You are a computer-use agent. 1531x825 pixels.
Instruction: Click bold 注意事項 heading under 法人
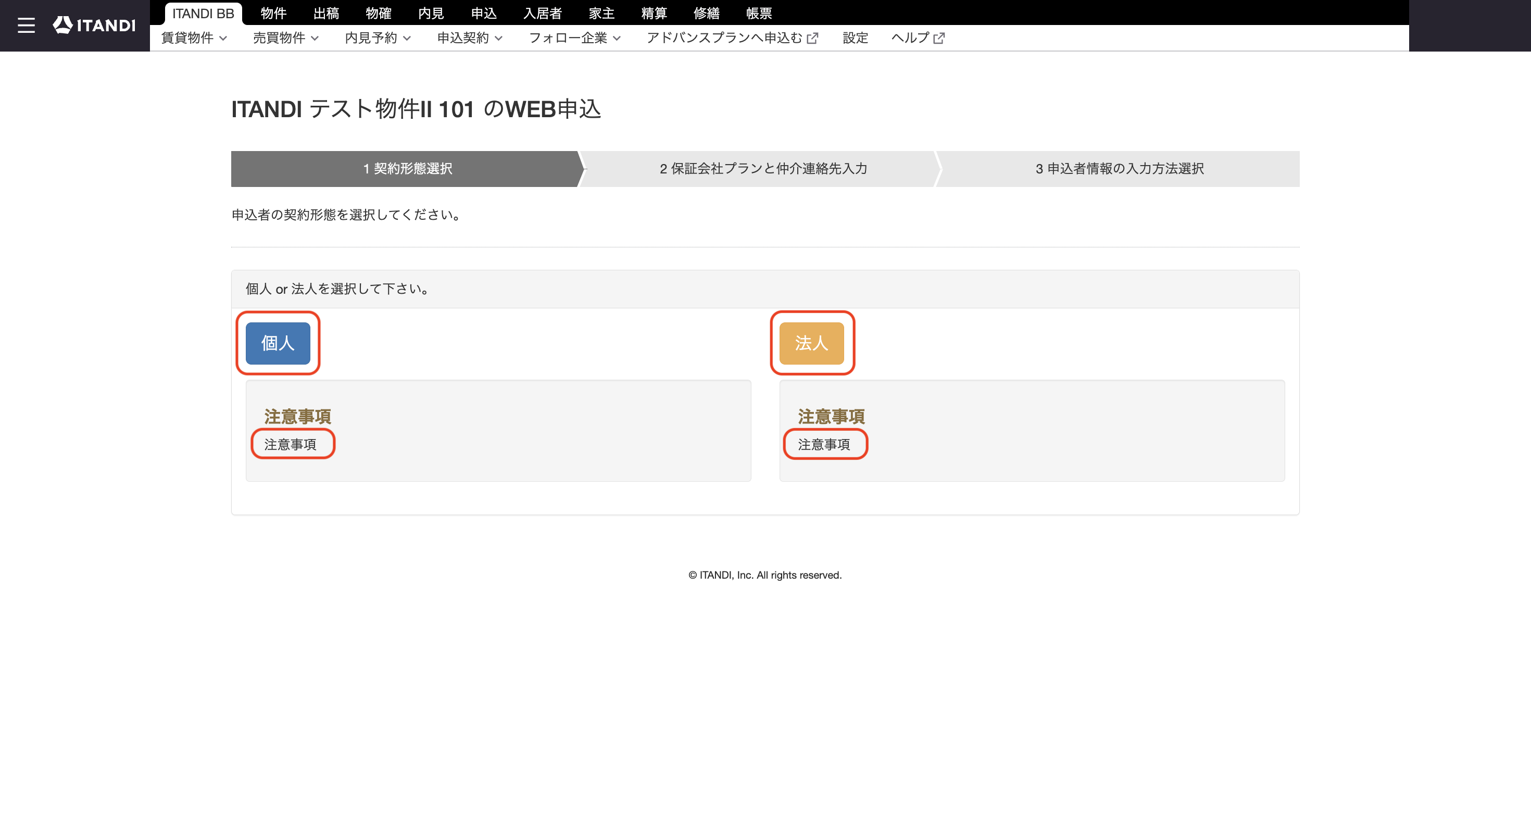pyautogui.click(x=831, y=417)
